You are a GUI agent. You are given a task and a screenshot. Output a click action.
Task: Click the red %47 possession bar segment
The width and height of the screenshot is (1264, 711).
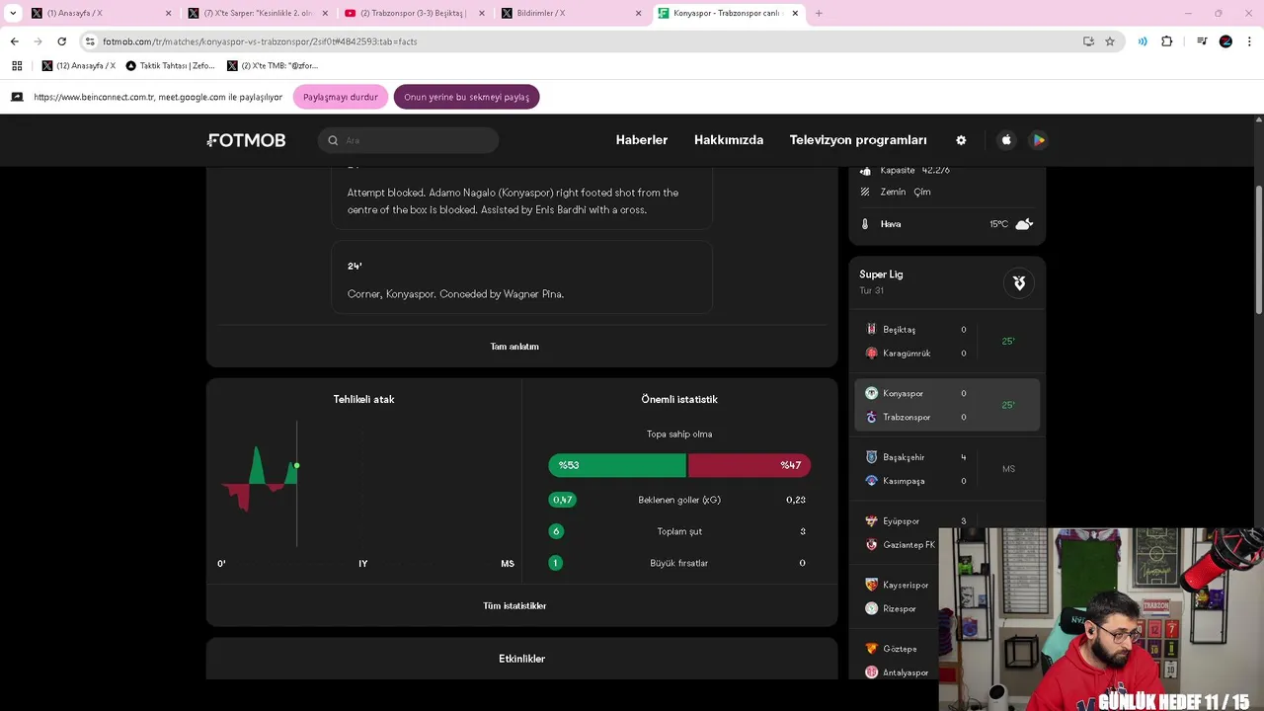(750, 465)
